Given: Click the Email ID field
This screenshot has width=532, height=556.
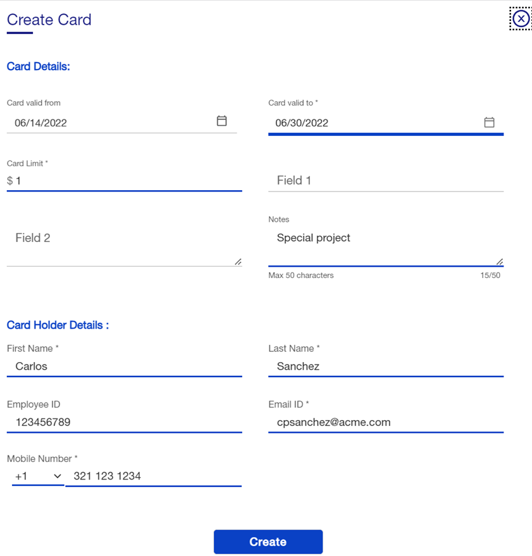Looking at the screenshot, I should click(x=386, y=422).
